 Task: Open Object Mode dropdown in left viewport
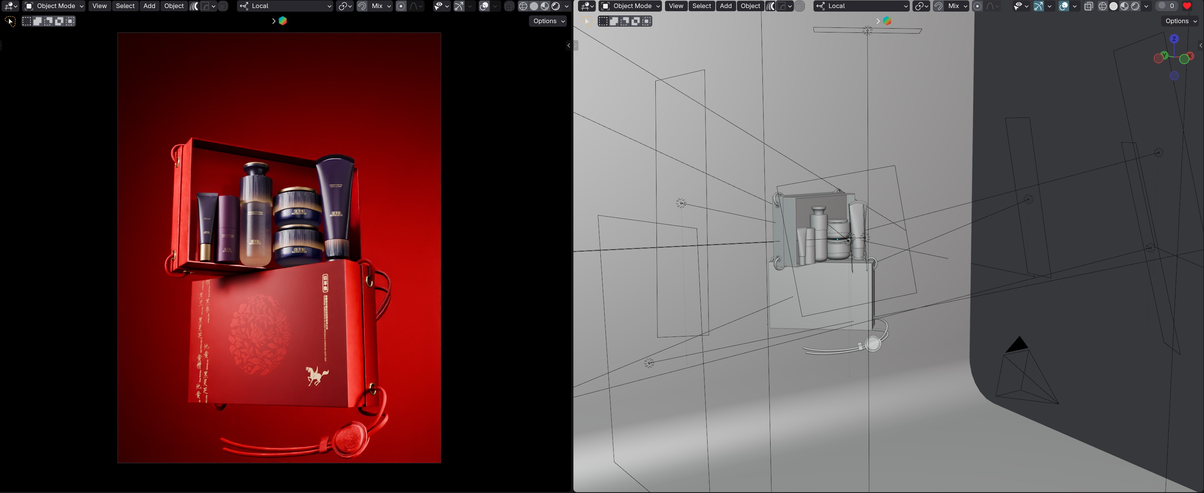coord(54,6)
